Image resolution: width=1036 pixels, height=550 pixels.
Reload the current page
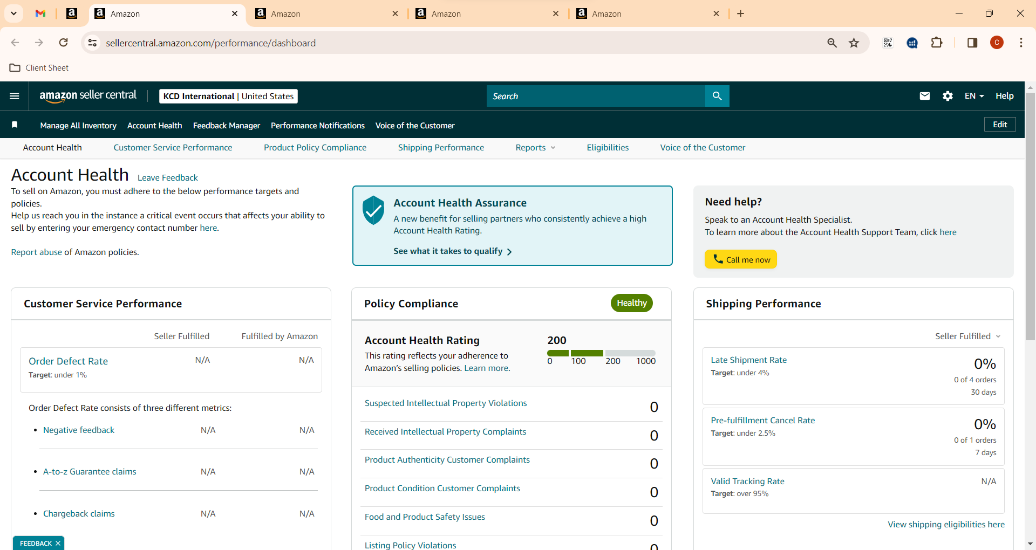[x=64, y=43]
